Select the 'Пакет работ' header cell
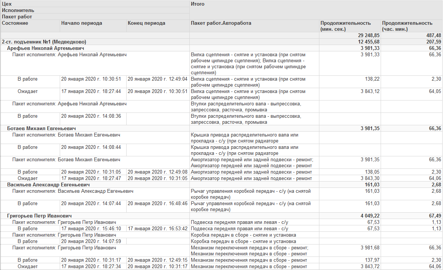 pos(95,16)
